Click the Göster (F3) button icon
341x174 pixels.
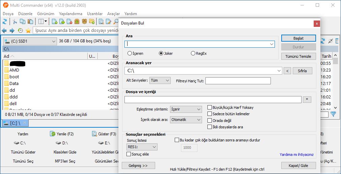click(x=94, y=134)
